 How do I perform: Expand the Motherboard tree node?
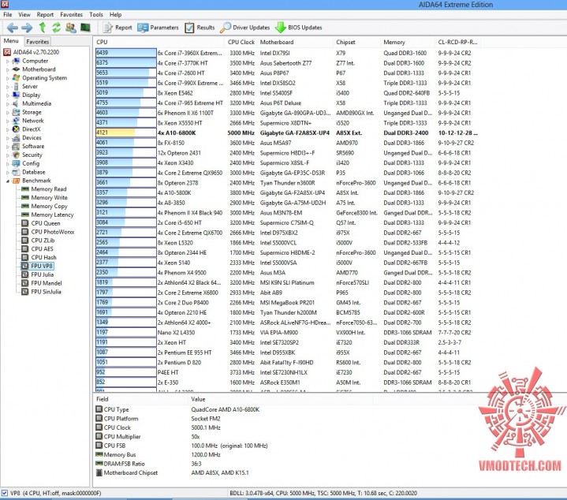click(x=8, y=69)
